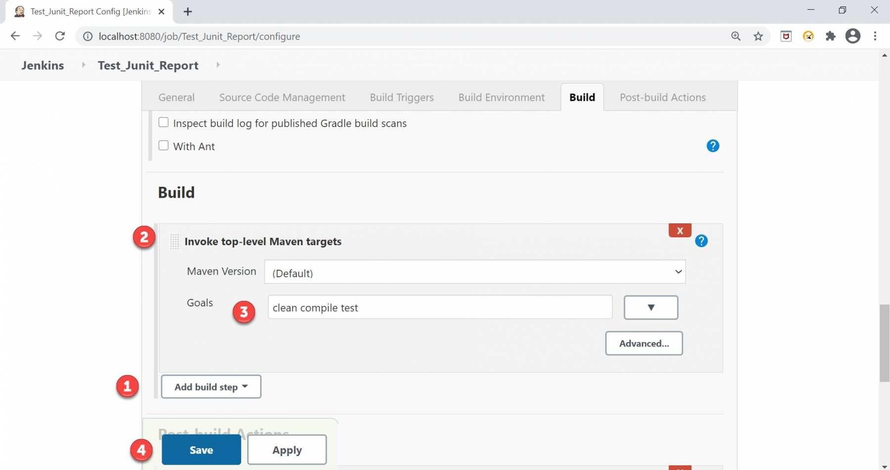Image resolution: width=890 pixels, height=470 pixels.
Task: Click the Maven Version label
Action: click(x=222, y=271)
